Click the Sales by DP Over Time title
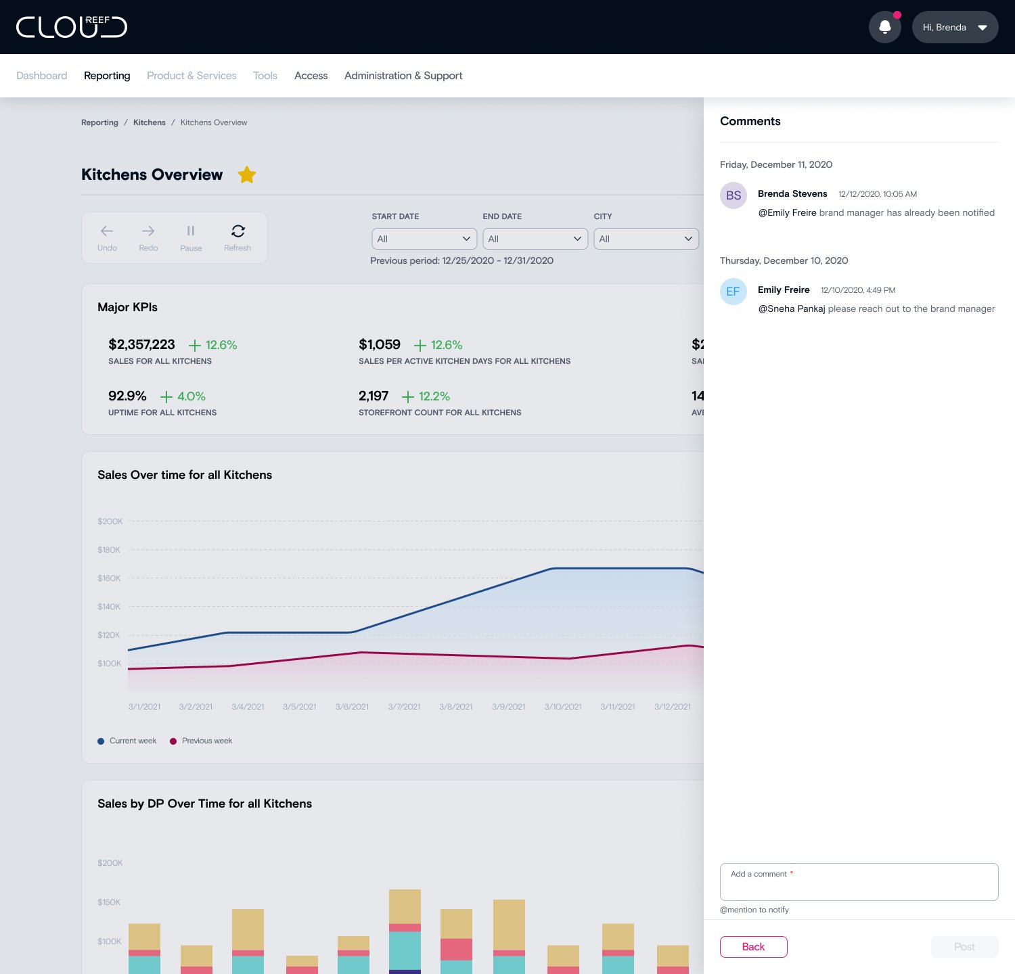1015x974 pixels. pos(204,804)
